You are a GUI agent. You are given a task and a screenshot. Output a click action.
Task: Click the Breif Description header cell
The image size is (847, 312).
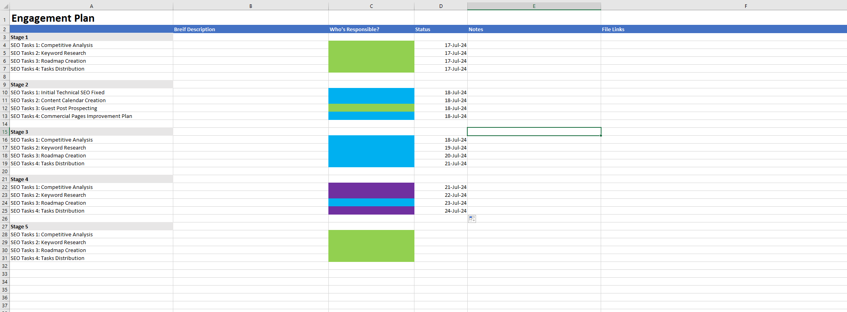(251, 29)
